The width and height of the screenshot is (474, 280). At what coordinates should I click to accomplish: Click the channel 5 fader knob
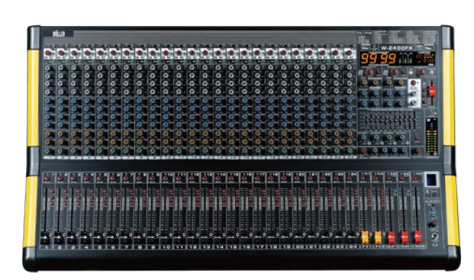(x=98, y=237)
